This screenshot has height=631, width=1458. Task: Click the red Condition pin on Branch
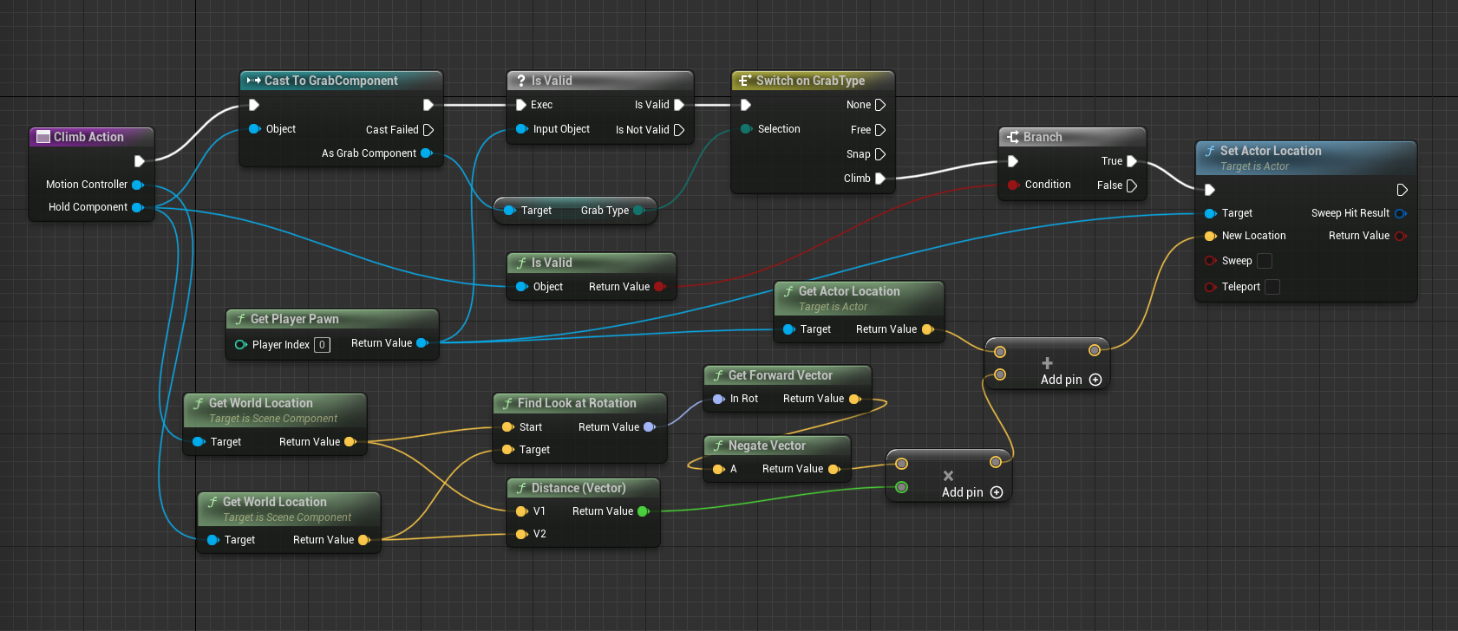pyautogui.click(x=1013, y=185)
